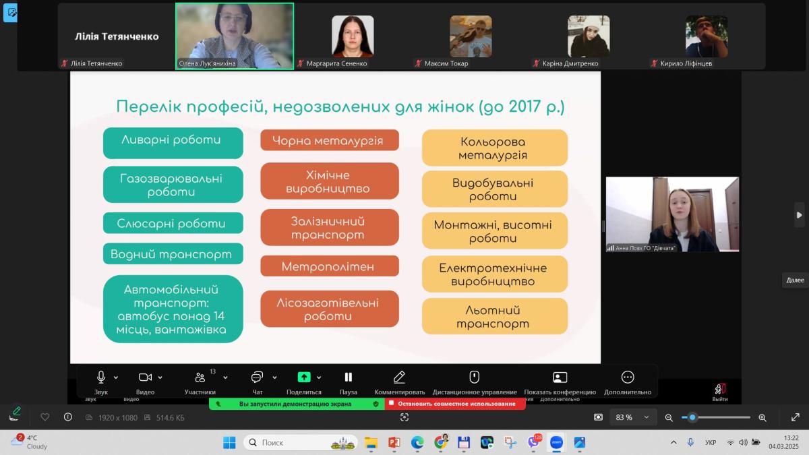Open the weather widget showing 4°C Cloudy

click(x=29, y=442)
